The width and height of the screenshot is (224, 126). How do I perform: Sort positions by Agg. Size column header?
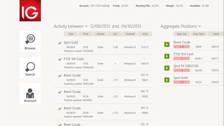(182, 34)
